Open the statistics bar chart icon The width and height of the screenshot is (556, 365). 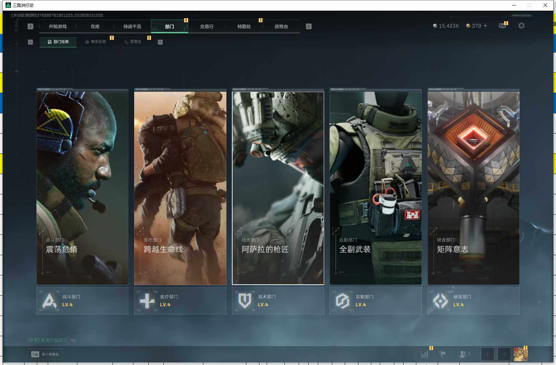[x=425, y=354]
